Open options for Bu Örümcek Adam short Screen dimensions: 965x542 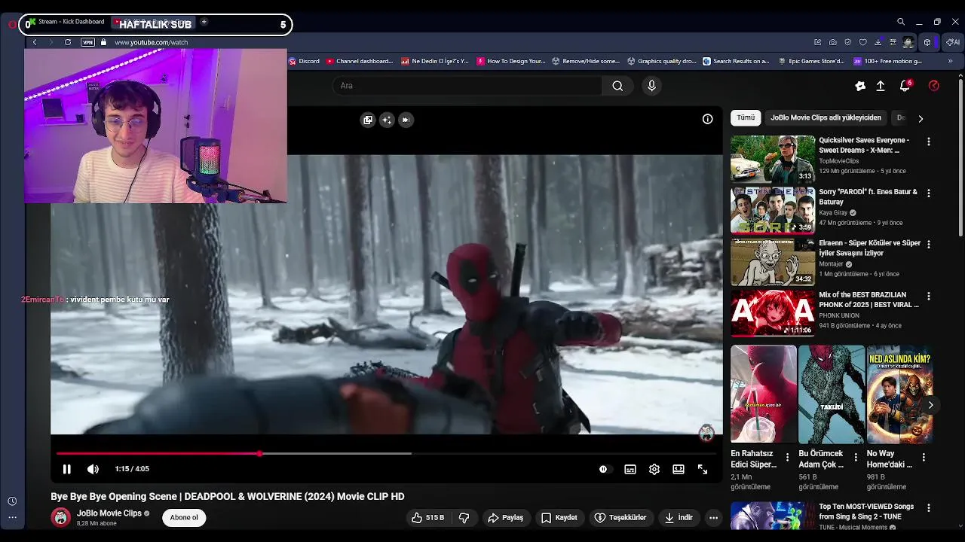856,457
